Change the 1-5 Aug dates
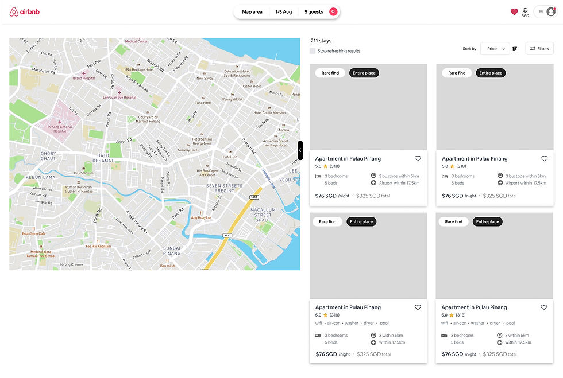 (x=283, y=12)
